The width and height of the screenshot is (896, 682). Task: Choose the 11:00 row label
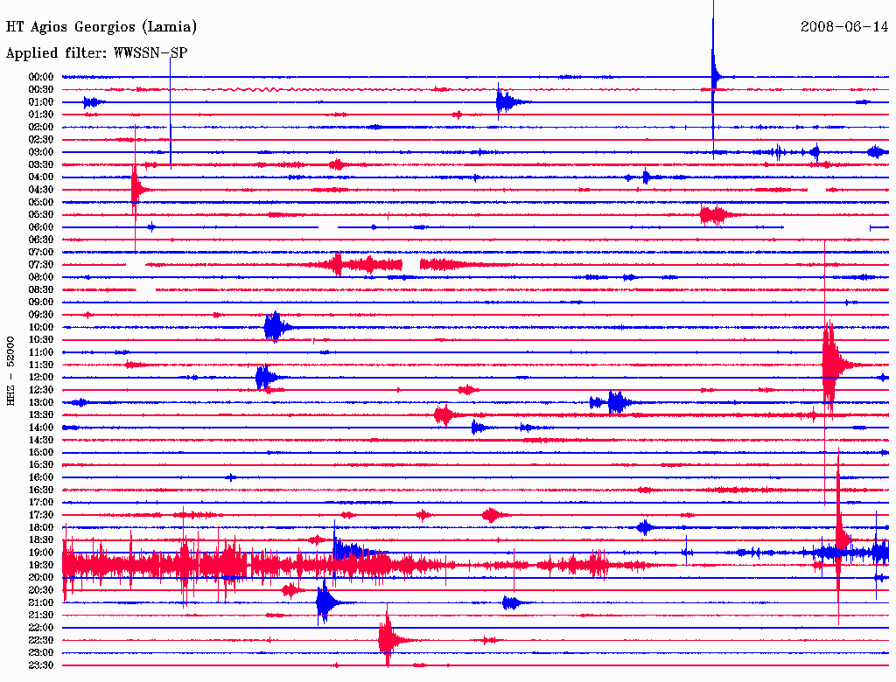pos(41,352)
